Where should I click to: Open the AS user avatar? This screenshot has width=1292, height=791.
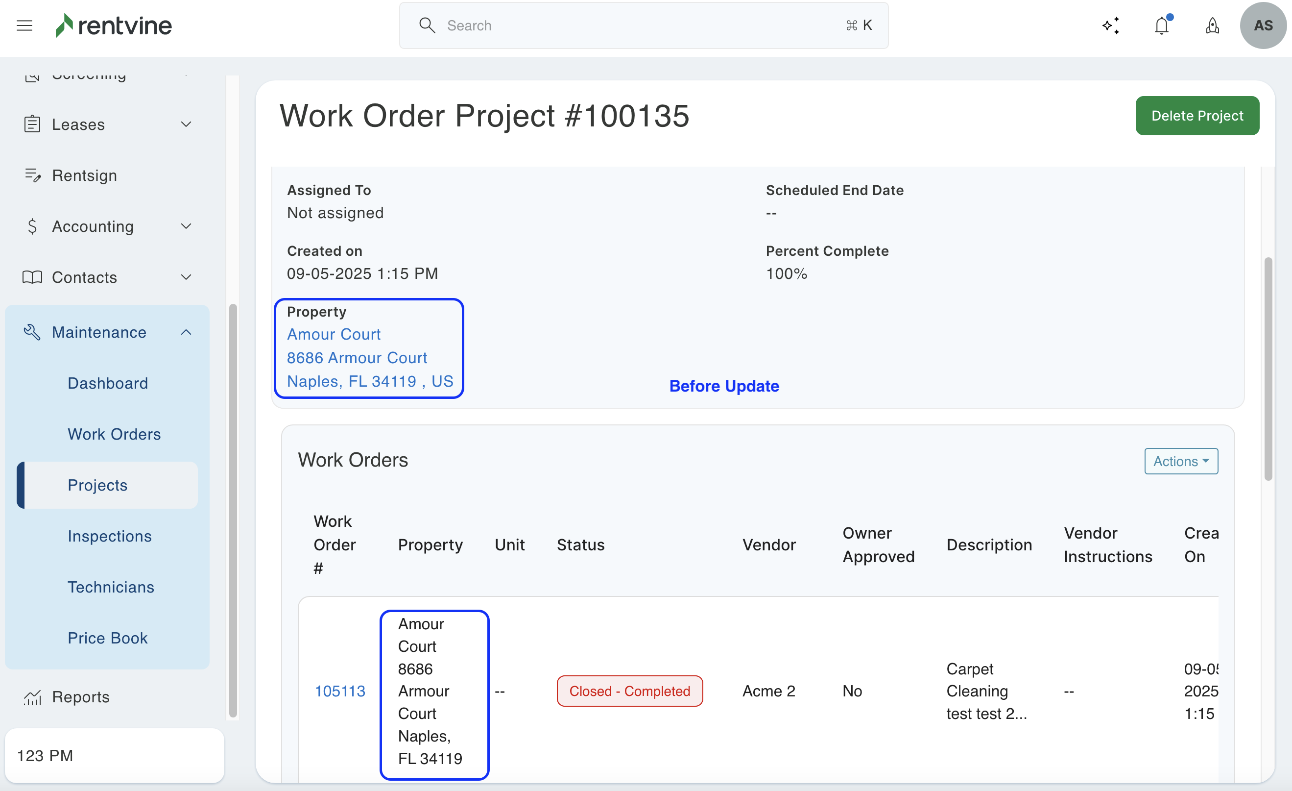pyautogui.click(x=1263, y=25)
